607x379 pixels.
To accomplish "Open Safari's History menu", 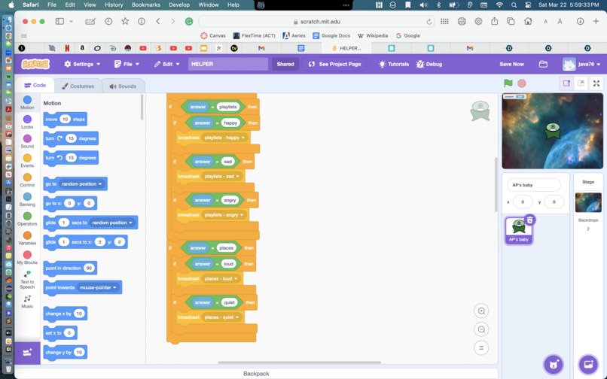I will [114, 5].
